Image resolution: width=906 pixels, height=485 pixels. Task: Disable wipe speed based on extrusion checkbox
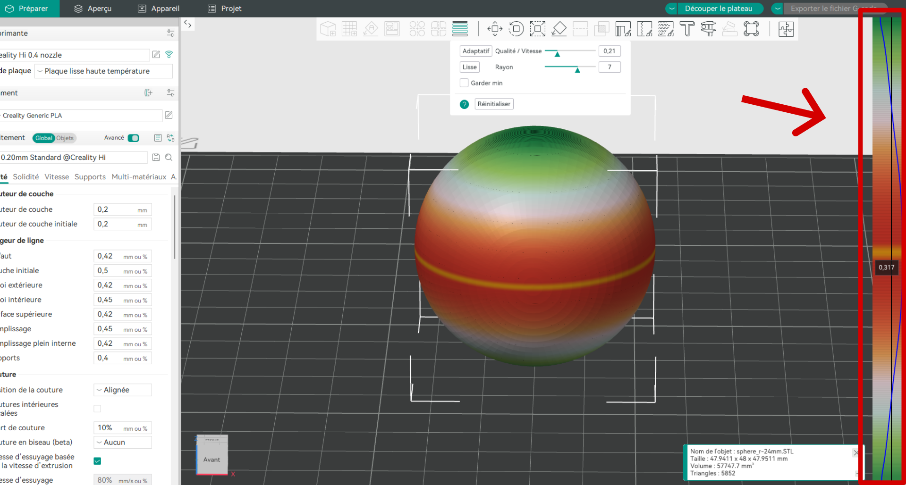coord(97,461)
